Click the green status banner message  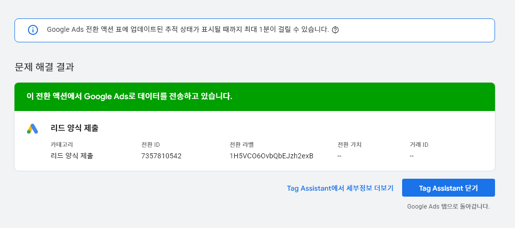pos(129,96)
